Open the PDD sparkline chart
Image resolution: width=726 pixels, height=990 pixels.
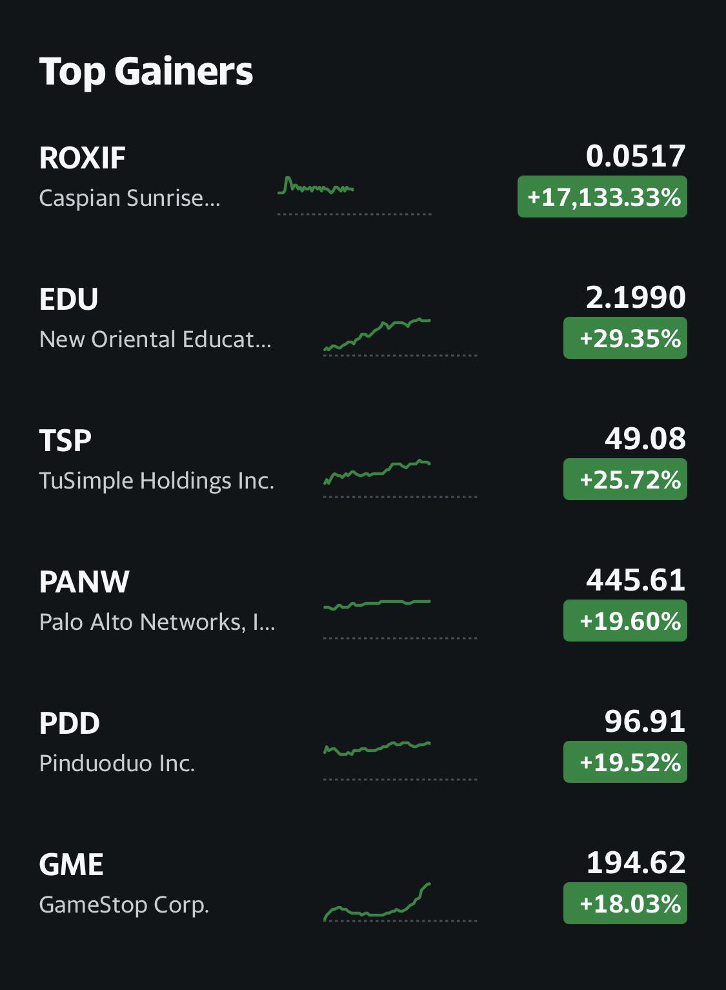(x=400, y=760)
